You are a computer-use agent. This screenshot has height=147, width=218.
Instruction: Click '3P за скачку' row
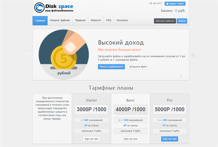point(92,125)
